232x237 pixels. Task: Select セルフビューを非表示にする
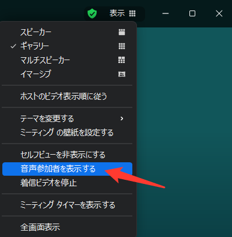click(x=67, y=155)
